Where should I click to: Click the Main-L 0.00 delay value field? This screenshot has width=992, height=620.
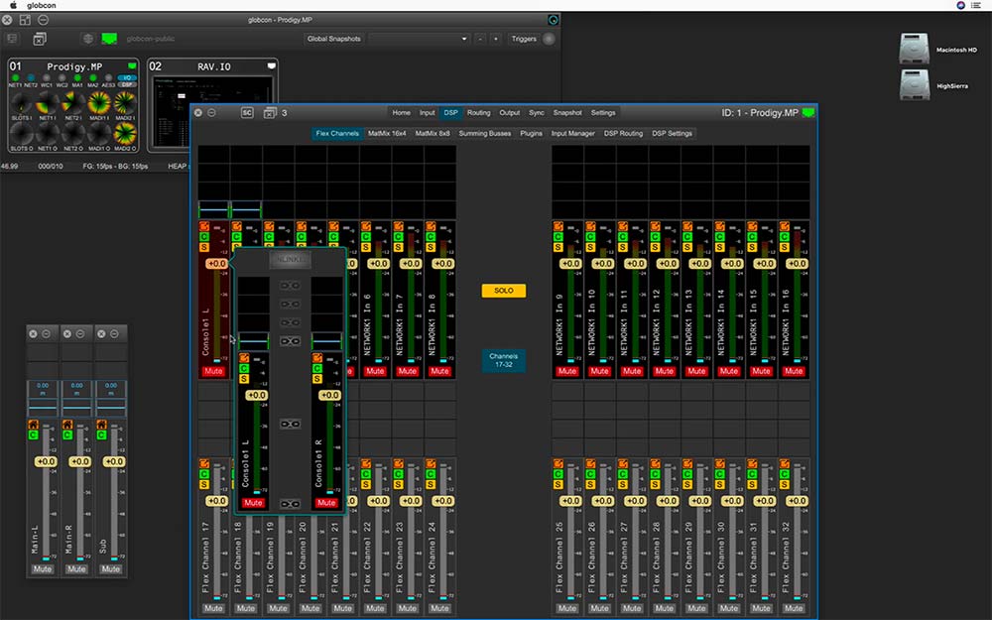pos(43,385)
